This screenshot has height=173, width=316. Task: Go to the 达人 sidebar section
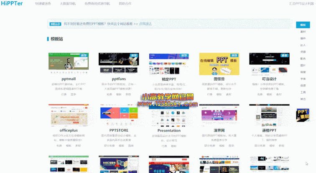point(303,45)
